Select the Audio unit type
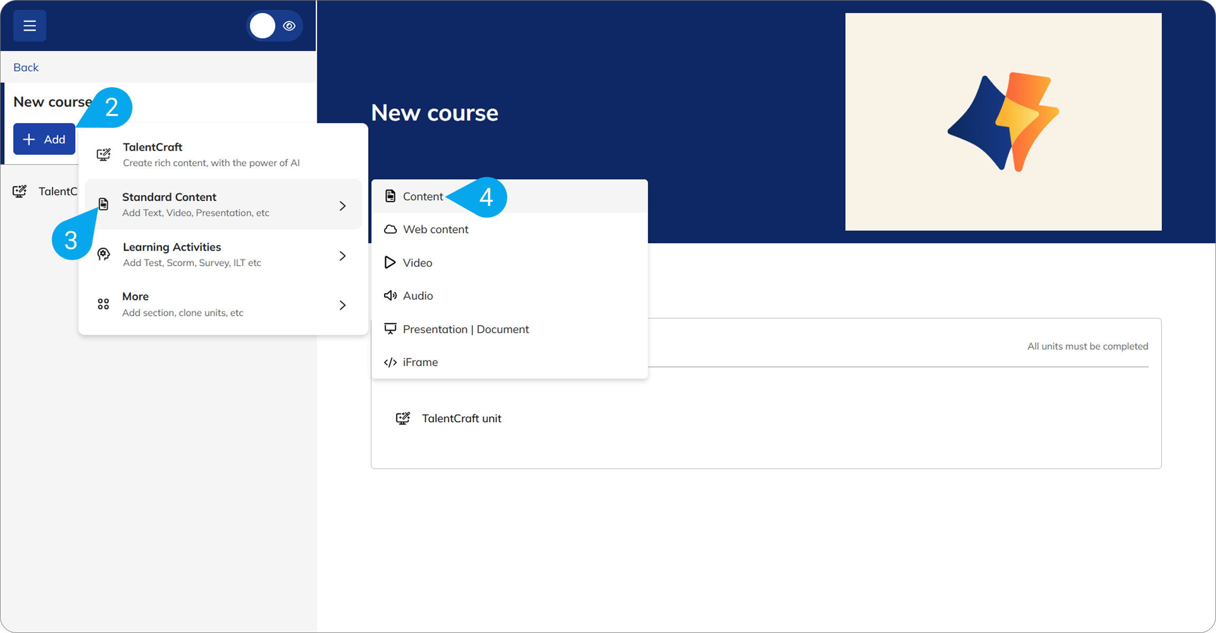 pyautogui.click(x=509, y=296)
